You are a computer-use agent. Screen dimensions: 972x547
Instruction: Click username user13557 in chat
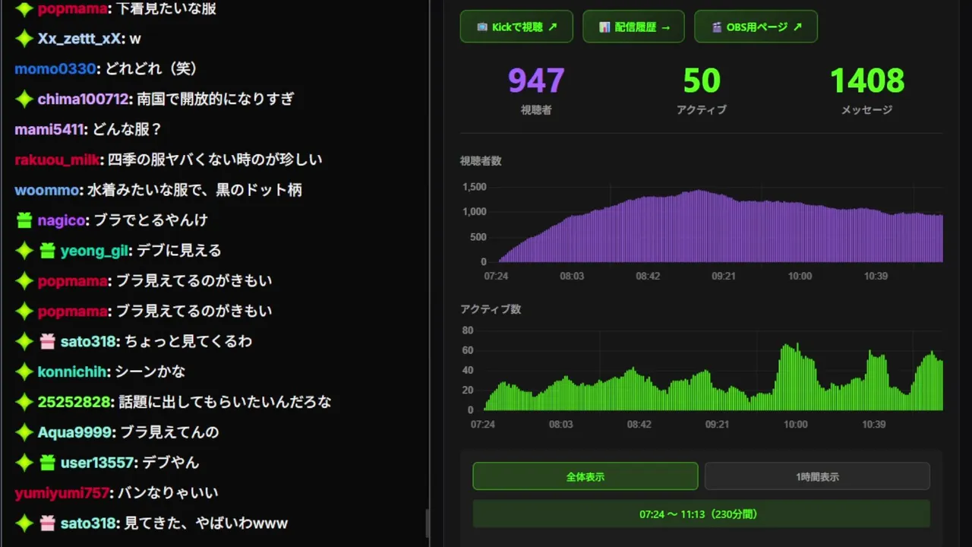pyautogui.click(x=98, y=463)
